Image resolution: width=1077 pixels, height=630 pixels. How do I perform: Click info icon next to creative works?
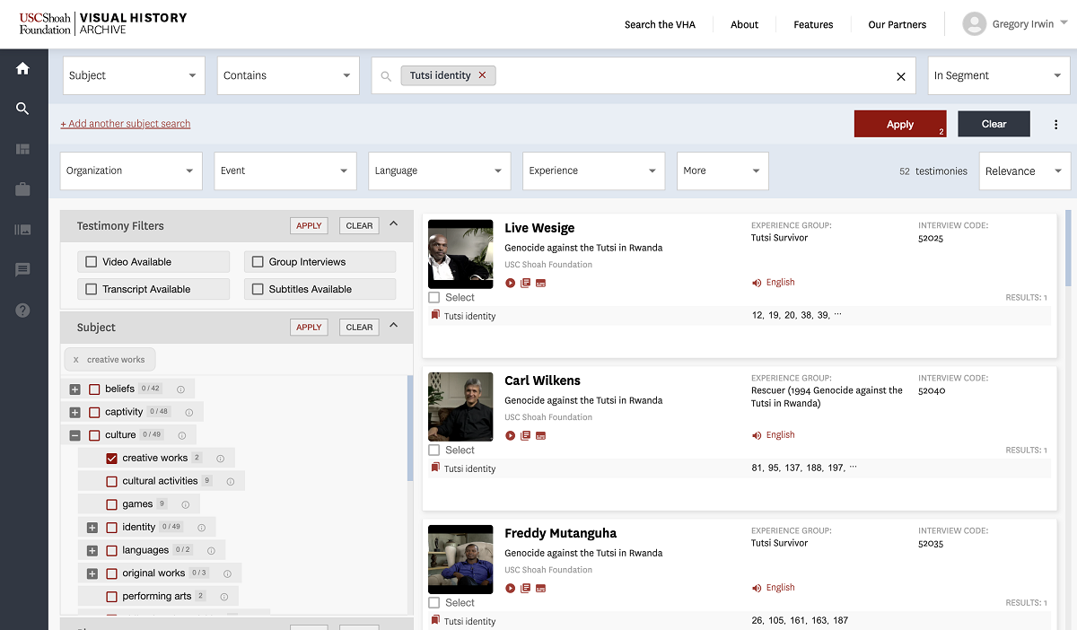[x=220, y=458]
